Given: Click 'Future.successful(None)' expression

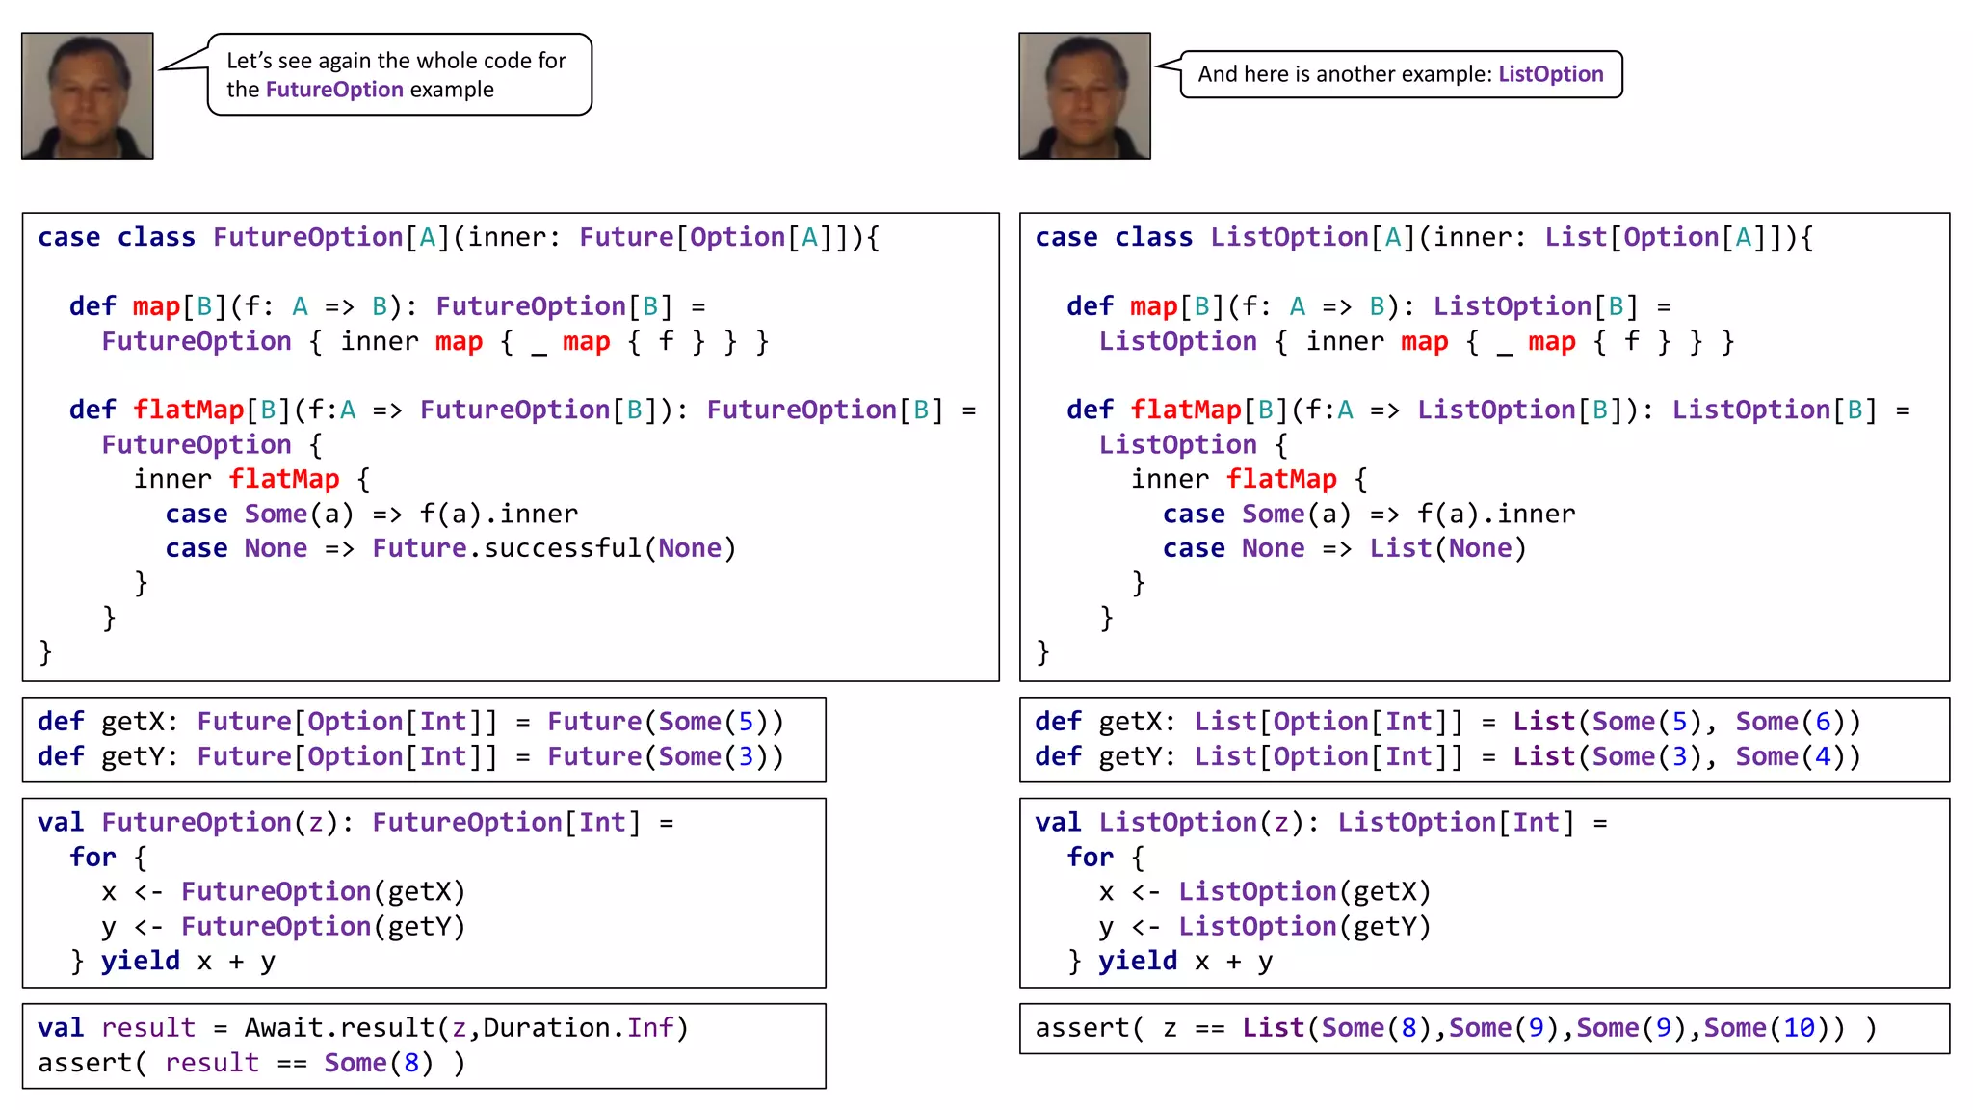Looking at the screenshot, I should coord(555,548).
